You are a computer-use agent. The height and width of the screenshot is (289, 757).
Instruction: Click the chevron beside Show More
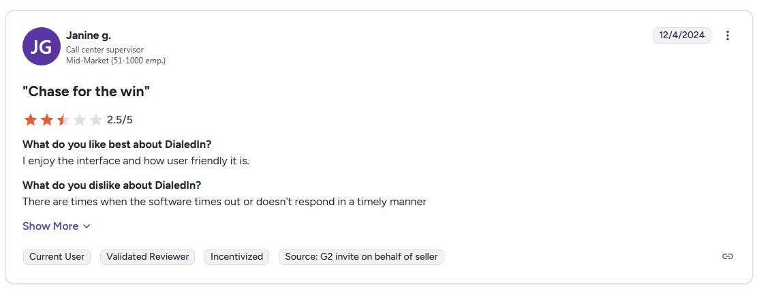[x=87, y=226]
